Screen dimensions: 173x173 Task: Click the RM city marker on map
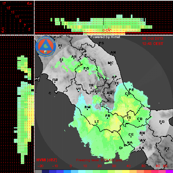(87, 109)
